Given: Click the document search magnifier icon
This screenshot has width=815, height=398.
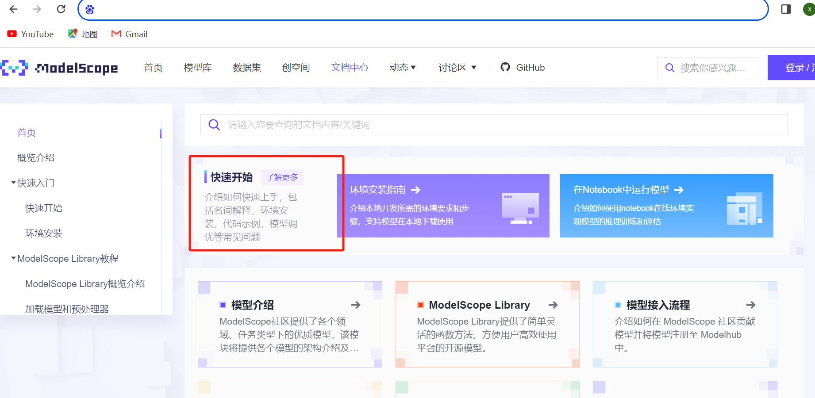Looking at the screenshot, I should click(214, 125).
